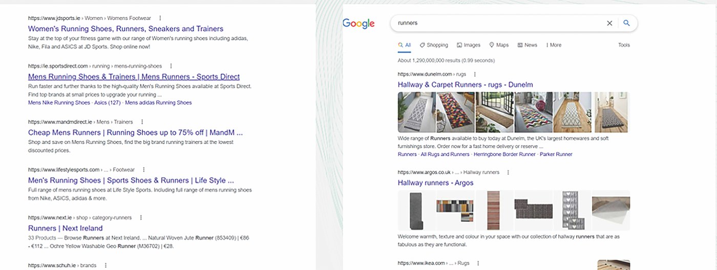
Task: Click the magnifying glass search button
Action: 626,23
